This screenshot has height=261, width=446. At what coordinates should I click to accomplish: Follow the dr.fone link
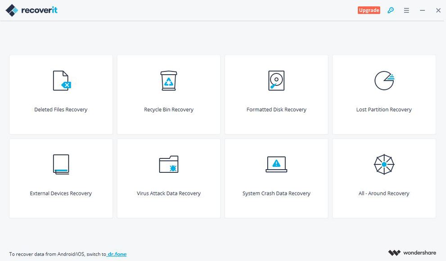tap(117, 254)
